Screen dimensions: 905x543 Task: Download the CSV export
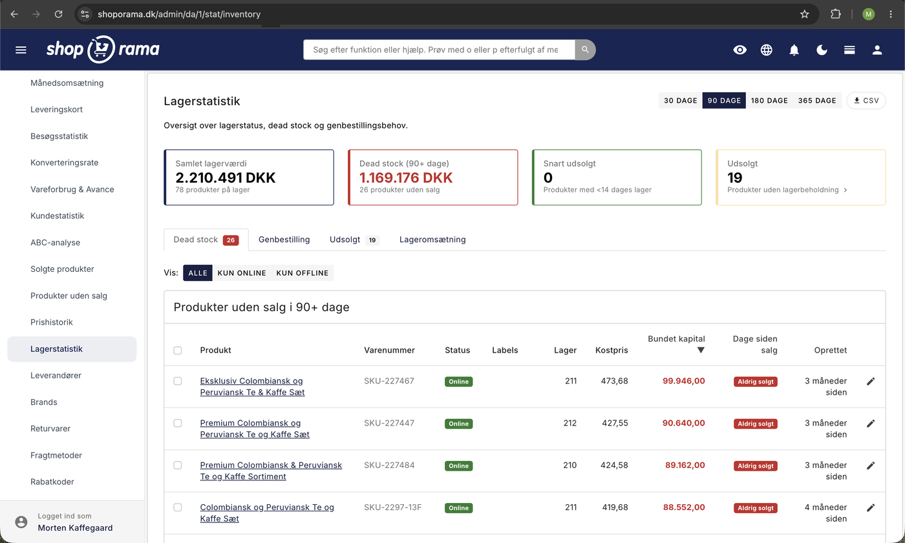click(866, 101)
